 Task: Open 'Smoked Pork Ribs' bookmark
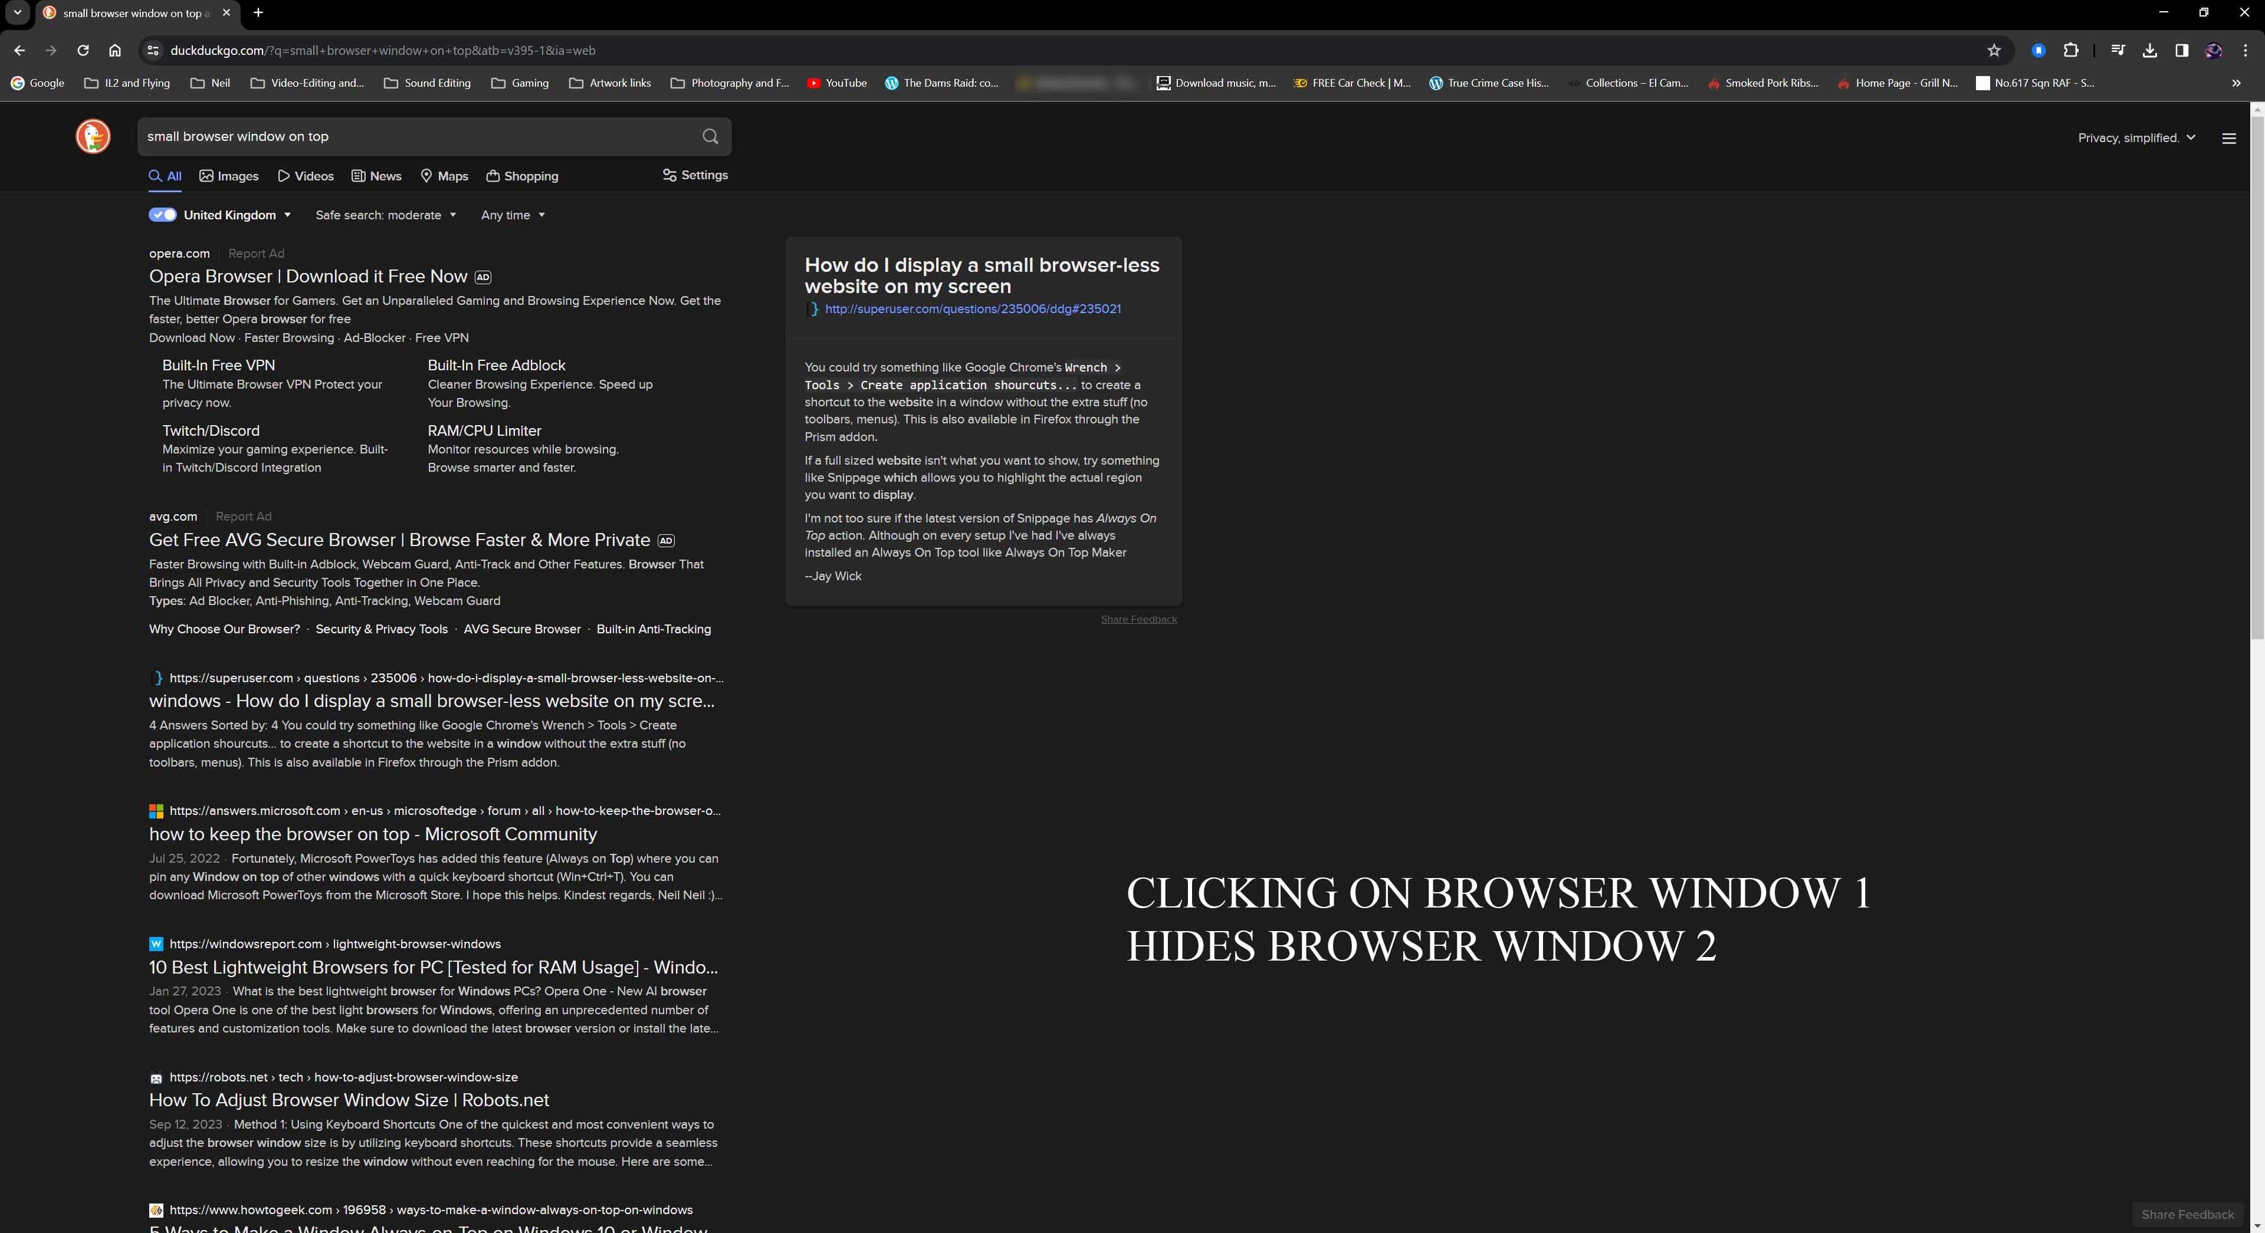point(1763,83)
